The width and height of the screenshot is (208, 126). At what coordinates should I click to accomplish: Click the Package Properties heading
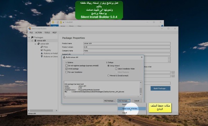point(73,38)
